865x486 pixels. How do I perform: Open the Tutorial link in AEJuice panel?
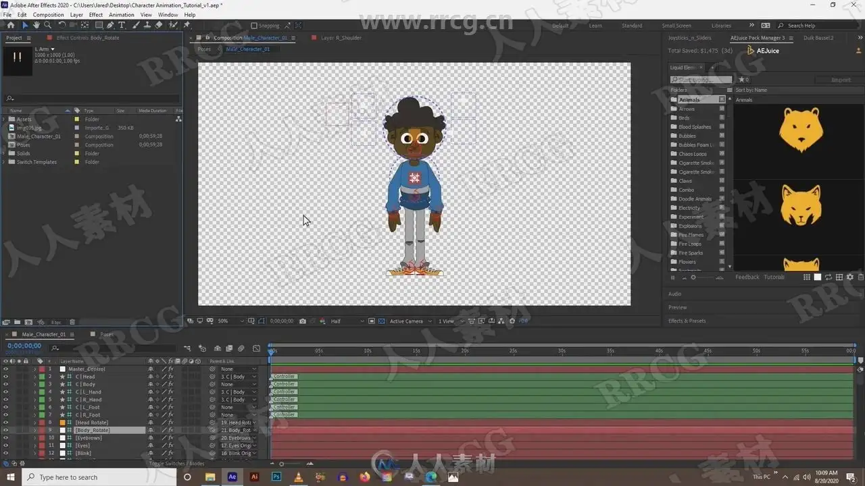pyautogui.click(x=774, y=277)
